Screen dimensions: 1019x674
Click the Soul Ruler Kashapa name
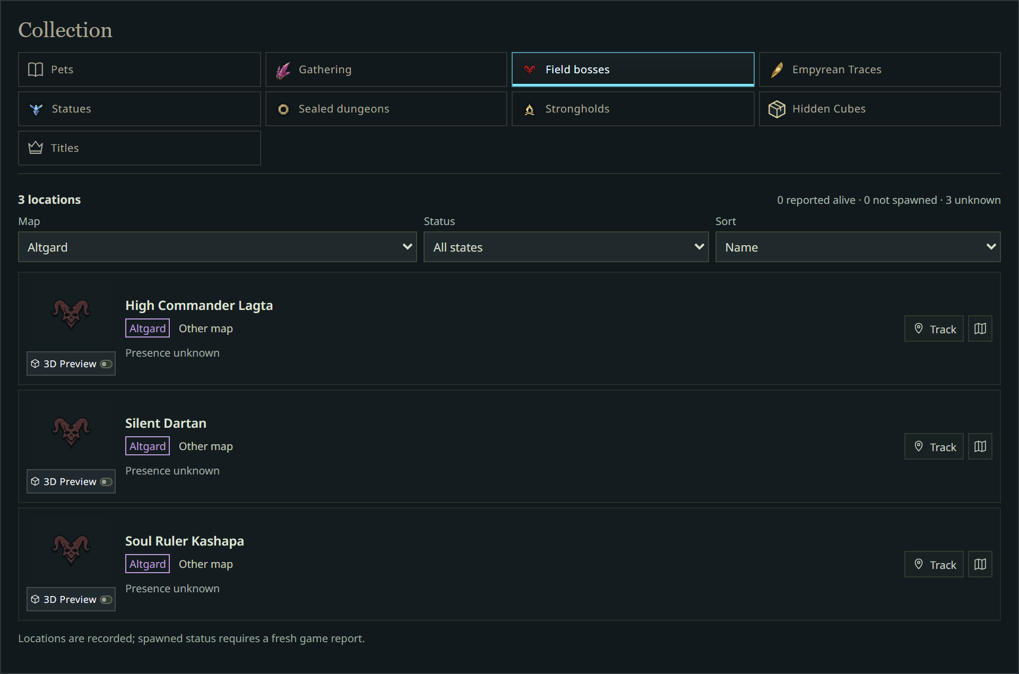pos(185,541)
